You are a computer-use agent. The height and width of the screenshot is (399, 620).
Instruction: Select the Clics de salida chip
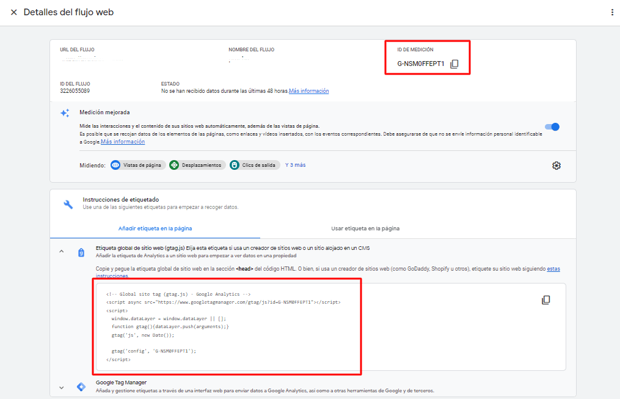pyautogui.click(x=255, y=165)
